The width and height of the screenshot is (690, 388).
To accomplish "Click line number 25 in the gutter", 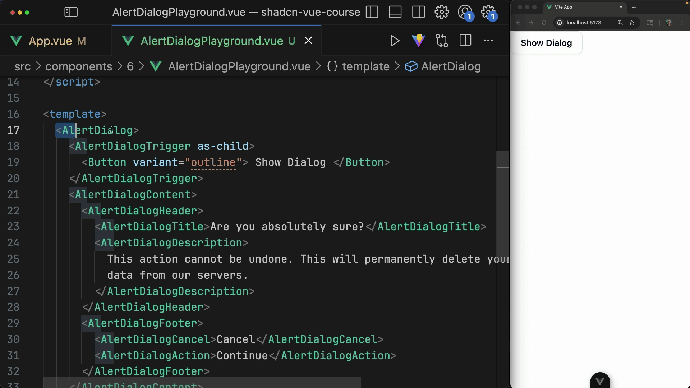I will click(13, 259).
